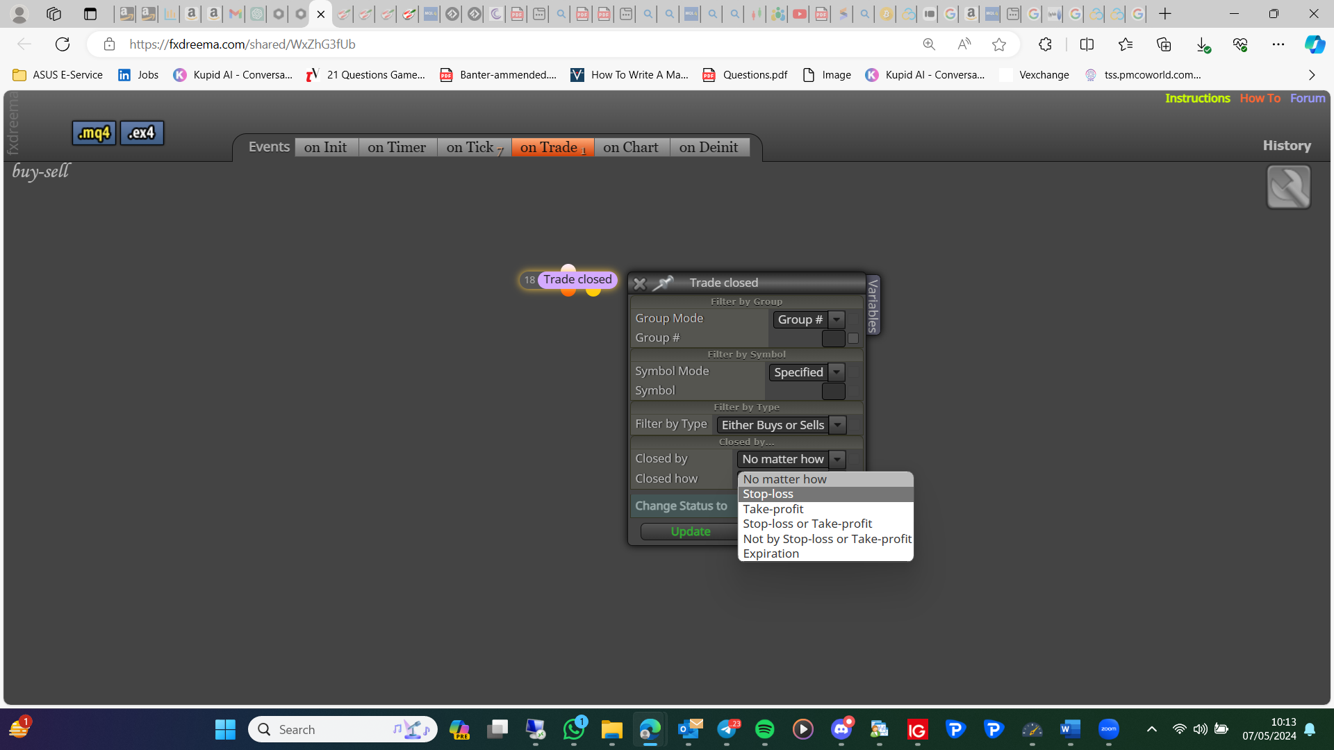Click the Group # combo box value
Viewport: 1334px width, 750px height.
(800, 319)
